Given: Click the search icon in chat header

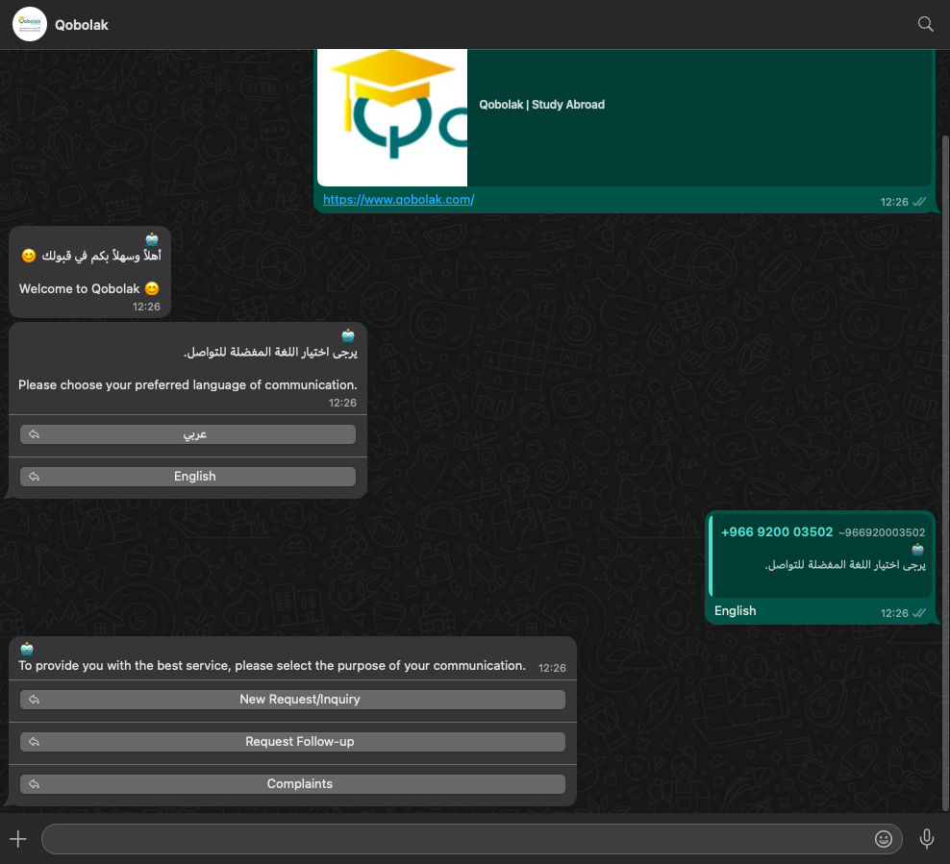Looking at the screenshot, I should (925, 24).
